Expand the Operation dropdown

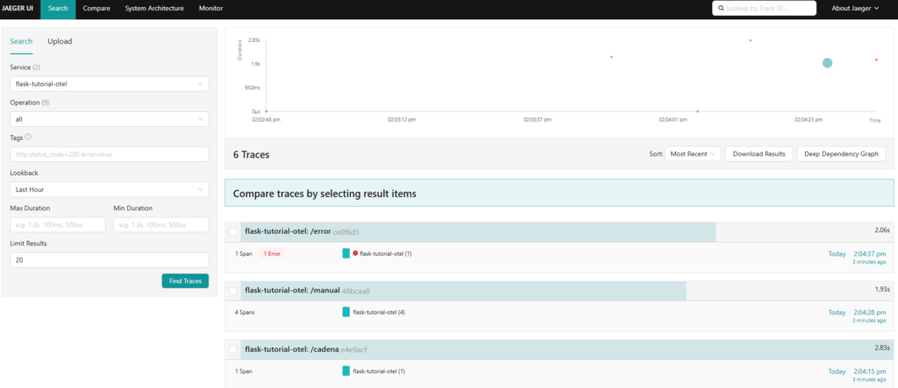109,119
